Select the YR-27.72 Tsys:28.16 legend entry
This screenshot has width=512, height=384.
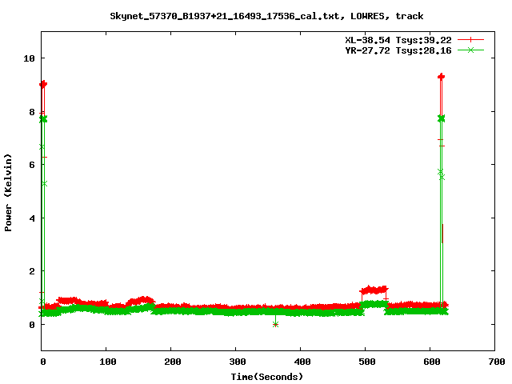click(398, 50)
